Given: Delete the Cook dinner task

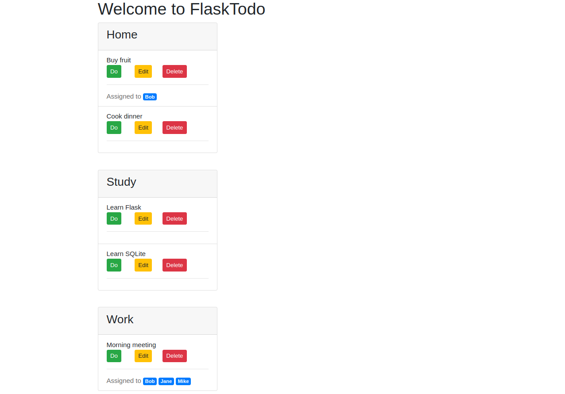Looking at the screenshot, I should coord(174,128).
